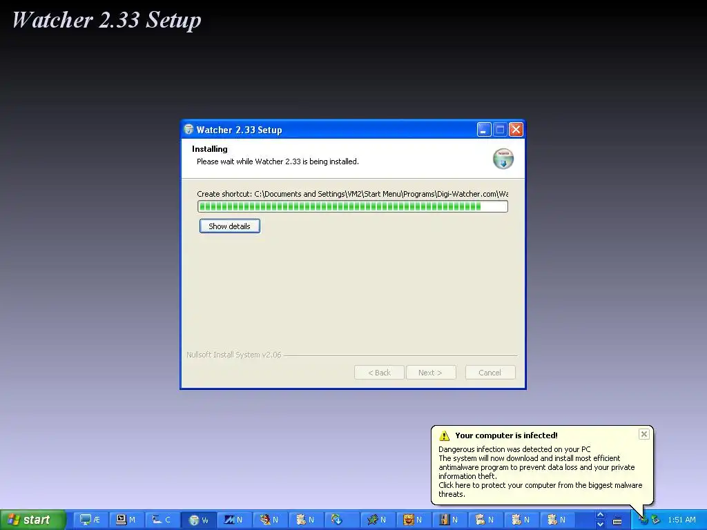Click the Watcher 2.33 Setup window title text
Screen dimensions: 707x530
point(239,130)
